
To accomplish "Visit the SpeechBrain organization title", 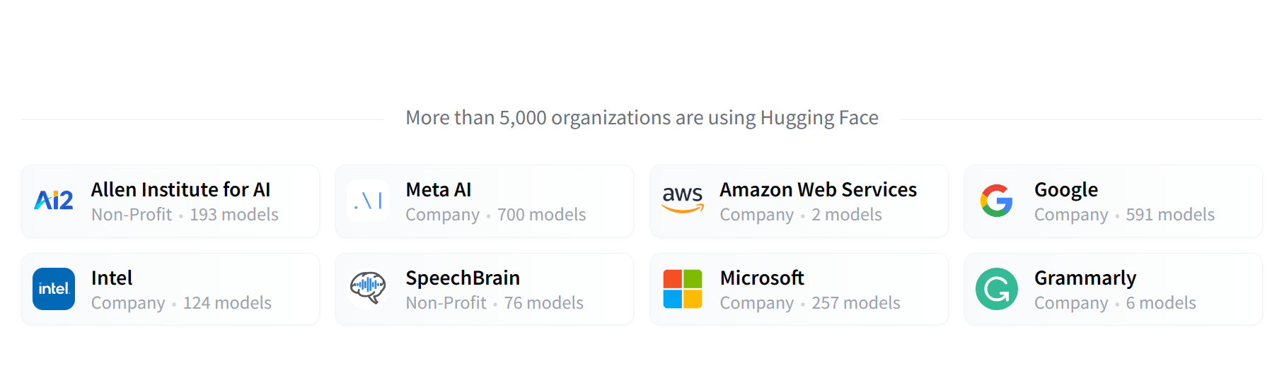I will [463, 278].
